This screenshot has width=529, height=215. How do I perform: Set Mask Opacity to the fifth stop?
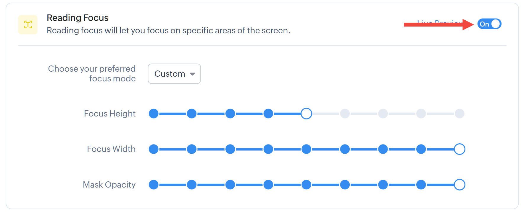tap(307, 185)
